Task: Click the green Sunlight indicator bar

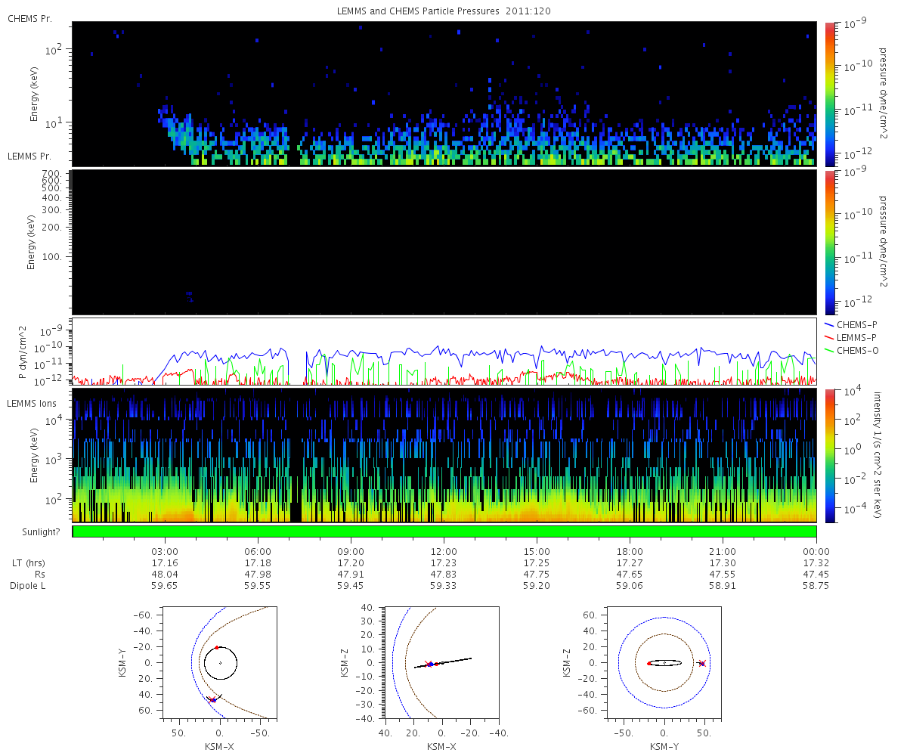Action: click(444, 531)
